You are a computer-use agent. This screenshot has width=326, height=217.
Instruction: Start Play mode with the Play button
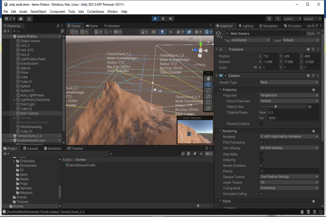pyautogui.click(x=155, y=19)
